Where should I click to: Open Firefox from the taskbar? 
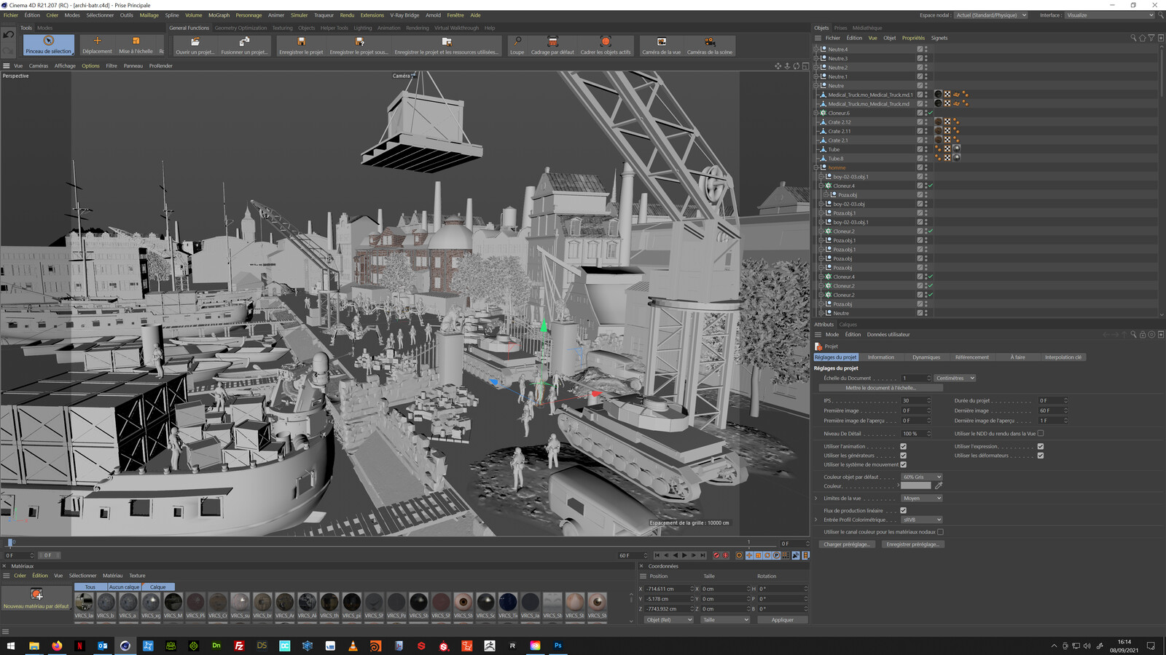(x=57, y=646)
